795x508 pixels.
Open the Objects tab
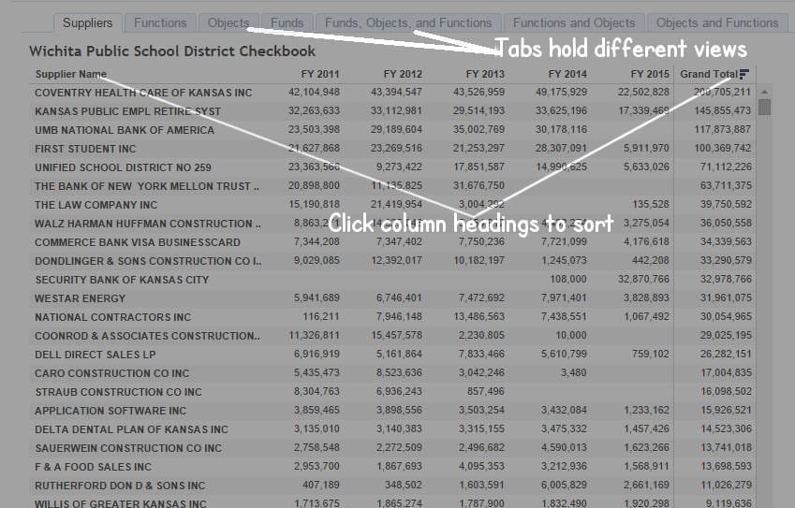pyautogui.click(x=228, y=22)
